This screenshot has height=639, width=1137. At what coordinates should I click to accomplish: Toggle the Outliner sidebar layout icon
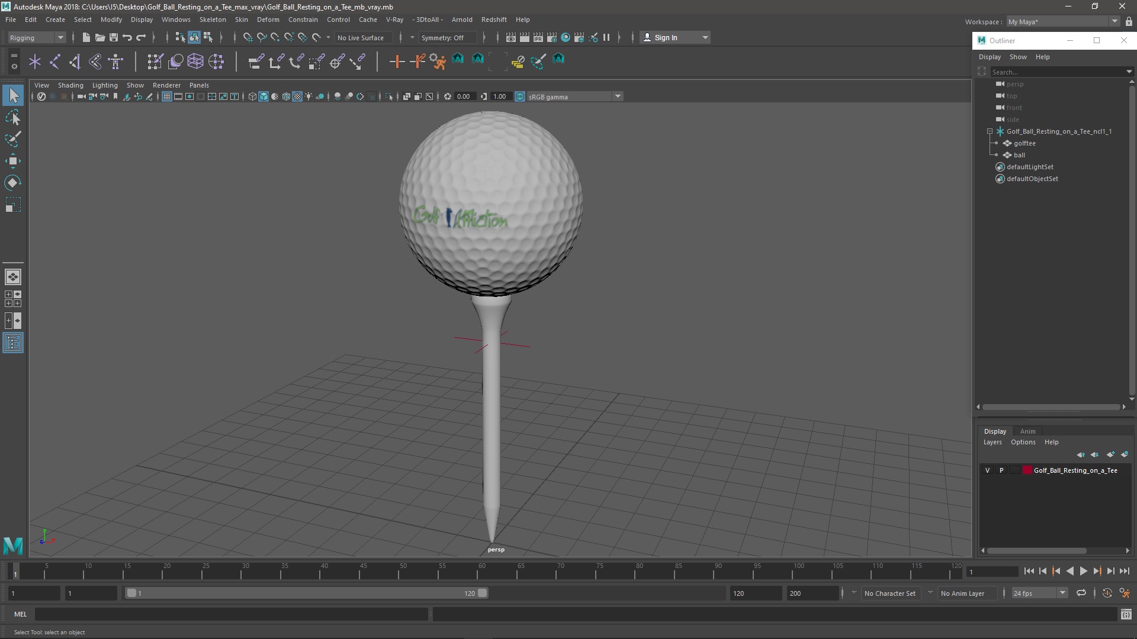(13, 343)
